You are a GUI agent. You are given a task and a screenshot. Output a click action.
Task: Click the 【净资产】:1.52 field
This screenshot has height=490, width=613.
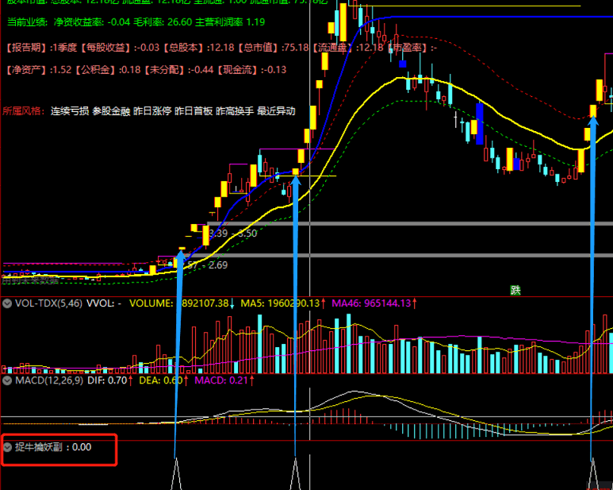[x=38, y=70]
